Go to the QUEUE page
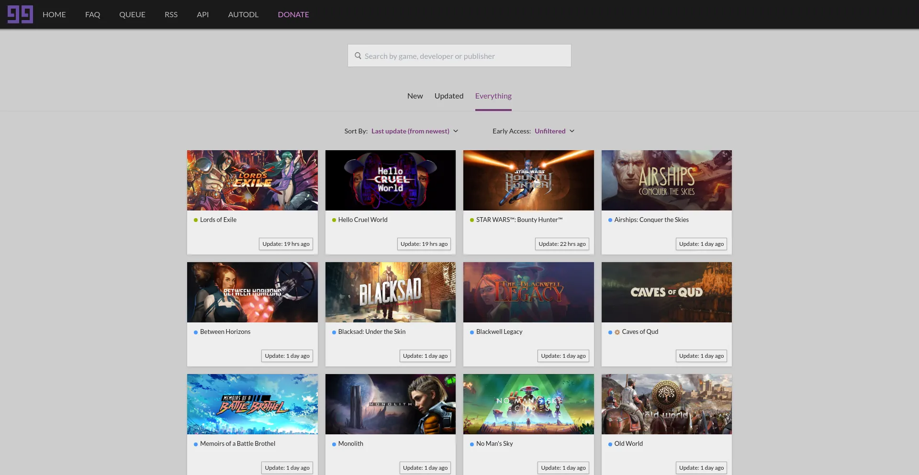Screen dimensions: 919x475 click(132, 14)
